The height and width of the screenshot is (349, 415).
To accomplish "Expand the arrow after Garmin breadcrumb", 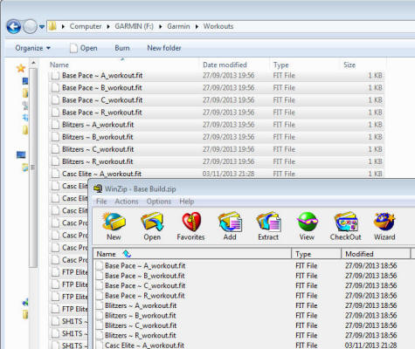I will [197, 26].
